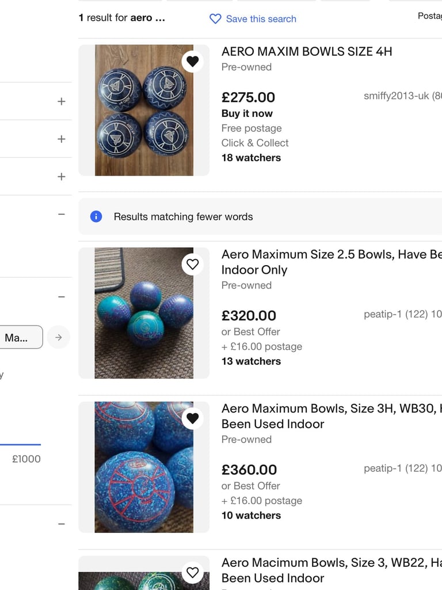This screenshot has width=442, height=590.
Task: Open thumbnail of four navy Aero Maxim bowls
Action: tap(144, 110)
